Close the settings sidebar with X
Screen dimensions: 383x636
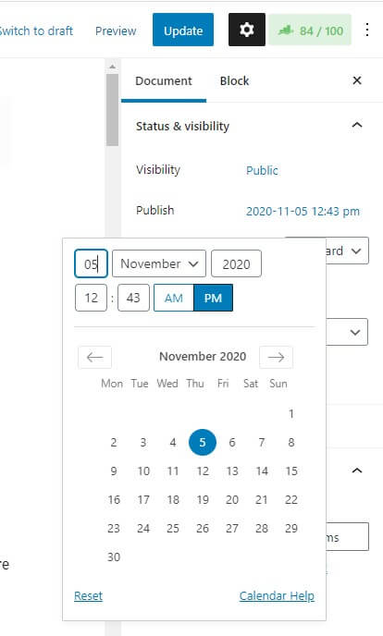coord(357,80)
